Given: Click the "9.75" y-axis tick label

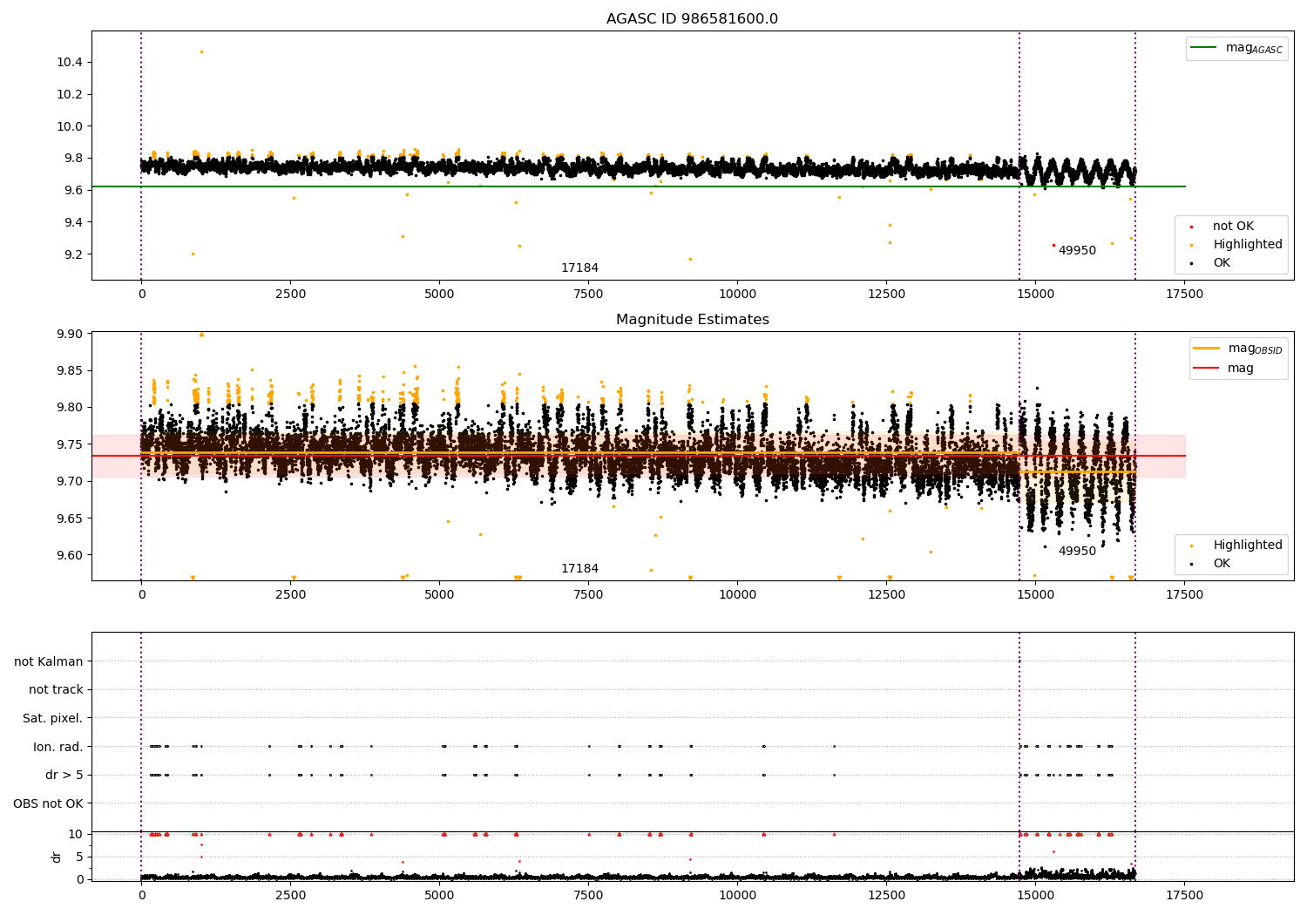Looking at the screenshot, I should coord(70,444).
